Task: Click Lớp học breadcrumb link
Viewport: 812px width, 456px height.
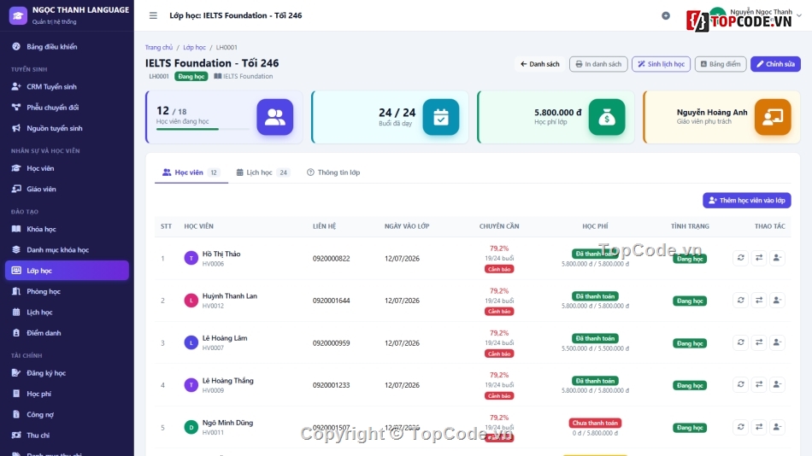Action: [x=194, y=47]
